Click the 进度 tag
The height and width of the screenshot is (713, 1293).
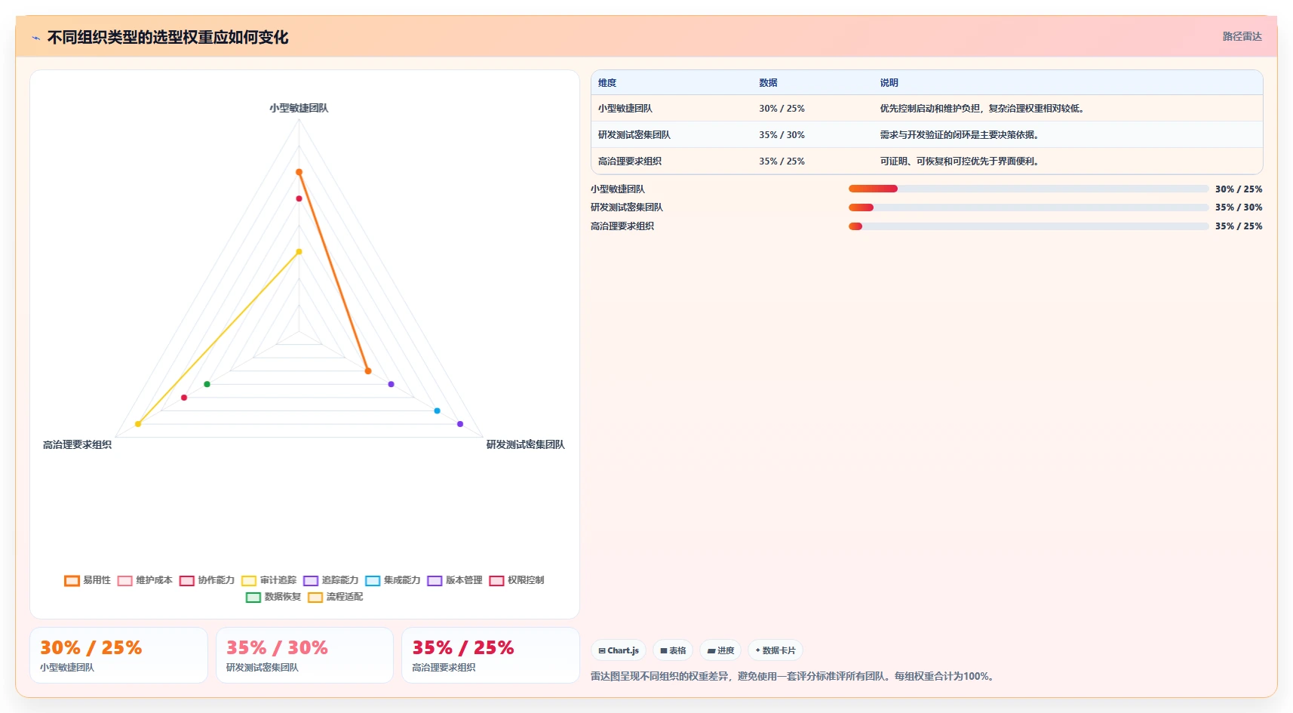(720, 650)
